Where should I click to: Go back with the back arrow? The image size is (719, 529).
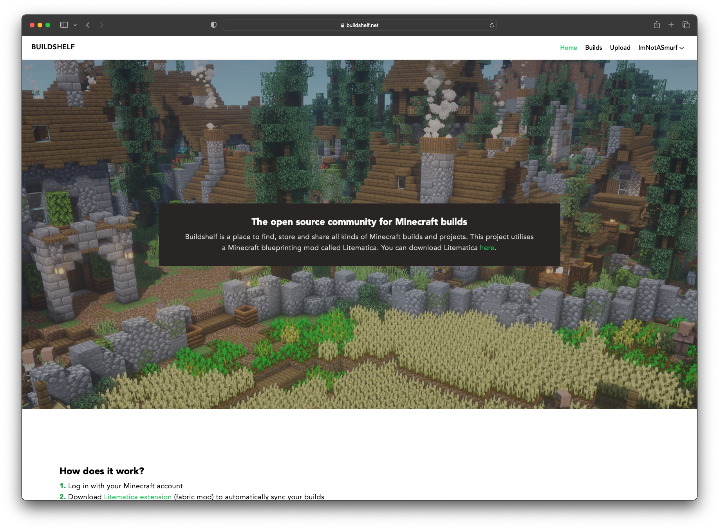[88, 25]
